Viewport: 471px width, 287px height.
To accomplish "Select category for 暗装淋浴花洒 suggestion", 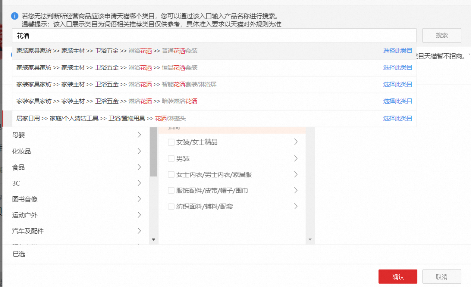I will 397,101.
